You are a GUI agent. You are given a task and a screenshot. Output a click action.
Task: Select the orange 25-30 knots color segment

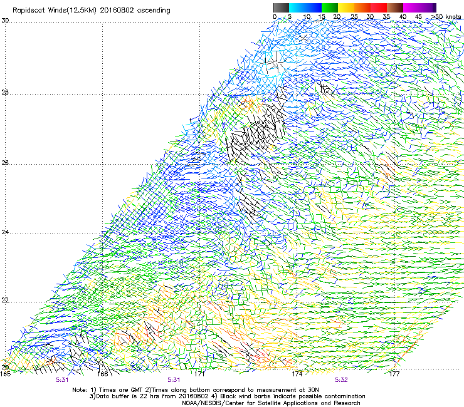(362, 8)
